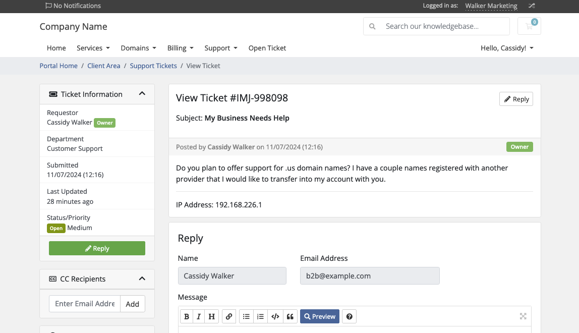Create a bulleted list in the message
Image resolution: width=579 pixels, height=333 pixels.
[x=246, y=316]
